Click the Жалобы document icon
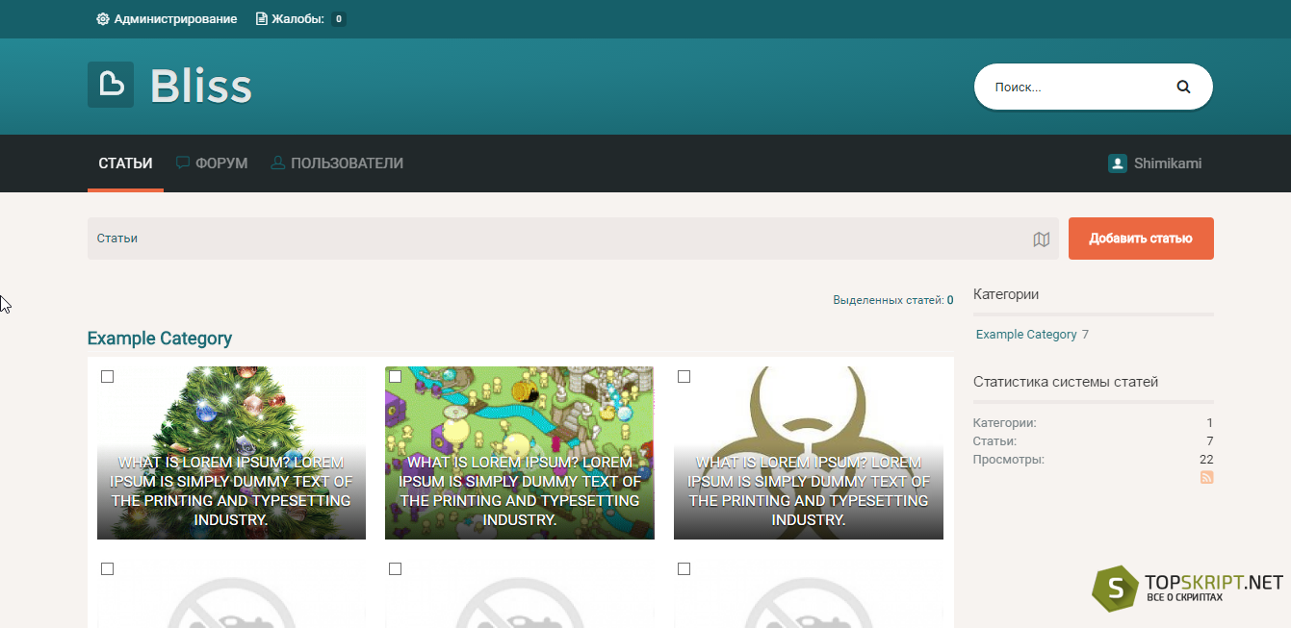The height and width of the screenshot is (628, 1291). pyautogui.click(x=261, y=19)
